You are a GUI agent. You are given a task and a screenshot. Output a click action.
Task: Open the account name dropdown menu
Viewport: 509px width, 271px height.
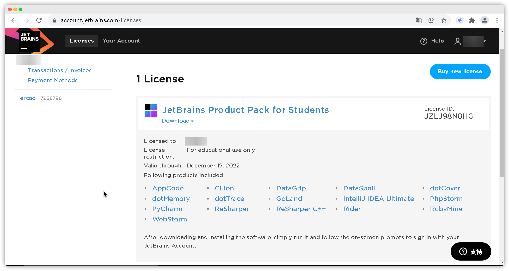pyautogui.click(x=474, y=41)
